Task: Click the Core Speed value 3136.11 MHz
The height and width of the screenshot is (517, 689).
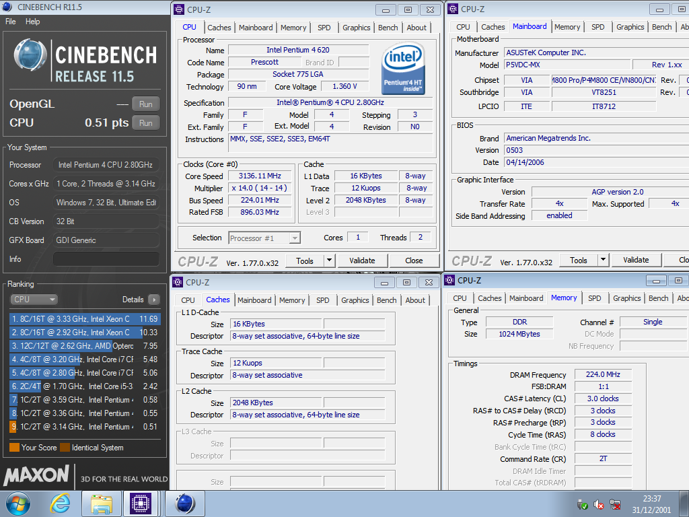Action: (x=260, y=176)
